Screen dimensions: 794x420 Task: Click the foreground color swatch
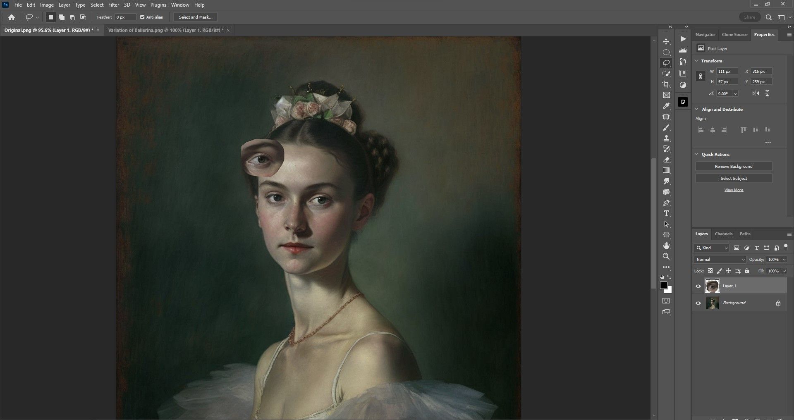pyautogui.click(x=664, y=285)
